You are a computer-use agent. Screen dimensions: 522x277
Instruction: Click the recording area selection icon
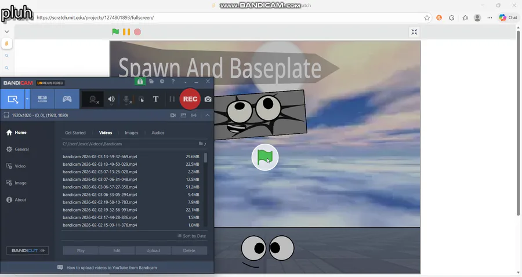click(x=6, y=115)
